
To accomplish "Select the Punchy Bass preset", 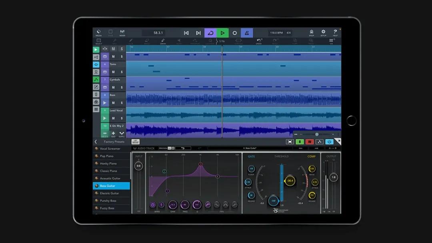I will [x=111, y=201].
